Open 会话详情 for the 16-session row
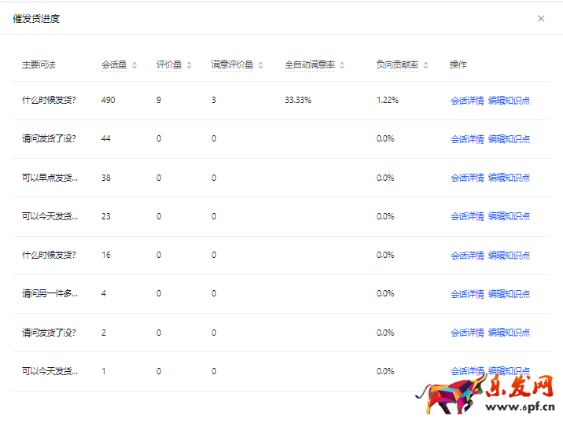The image size is (563, 423). tap(467, 256)
